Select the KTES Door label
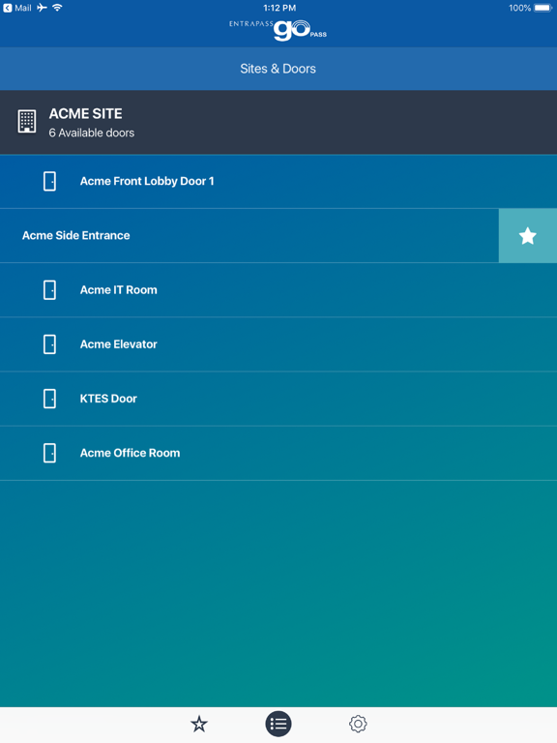 coord(108,399)
